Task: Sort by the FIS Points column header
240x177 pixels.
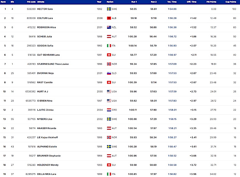Action: coord(211,2)
